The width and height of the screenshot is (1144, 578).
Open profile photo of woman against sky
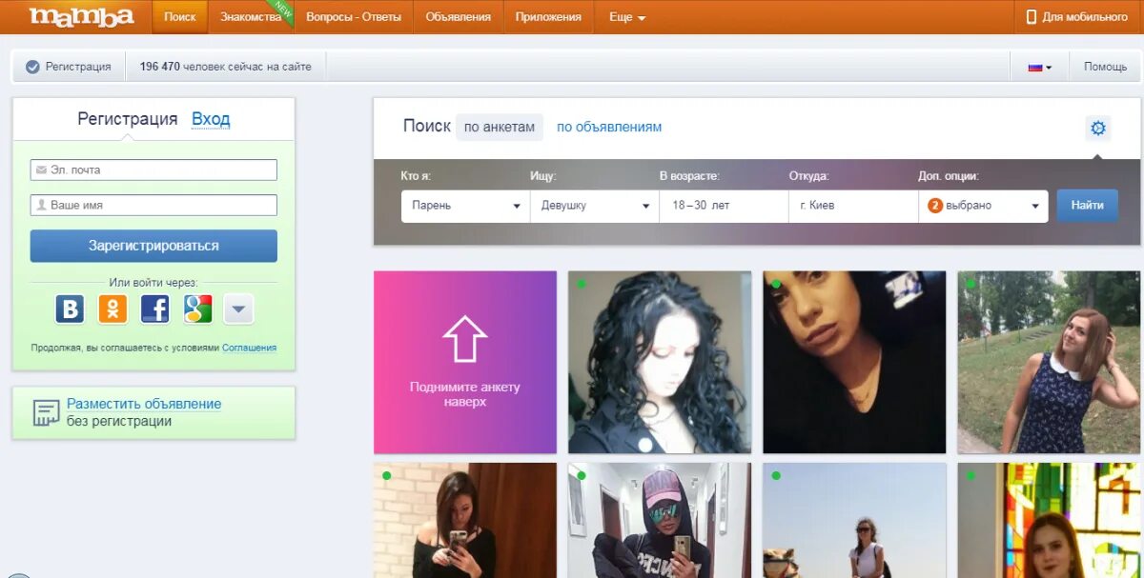[854, 521]
